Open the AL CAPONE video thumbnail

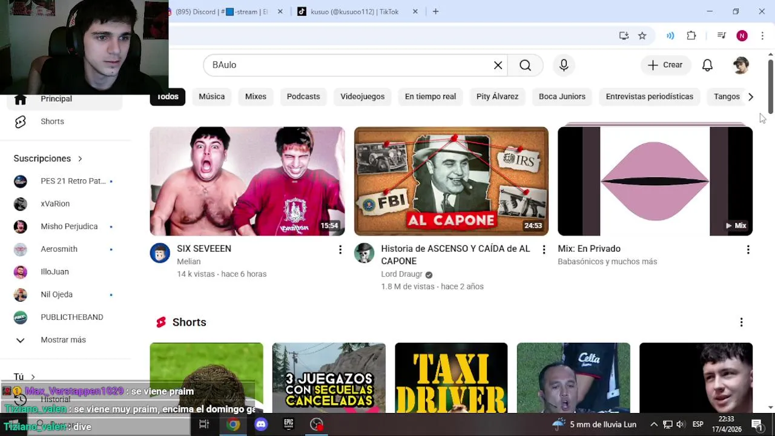[451, 181]
